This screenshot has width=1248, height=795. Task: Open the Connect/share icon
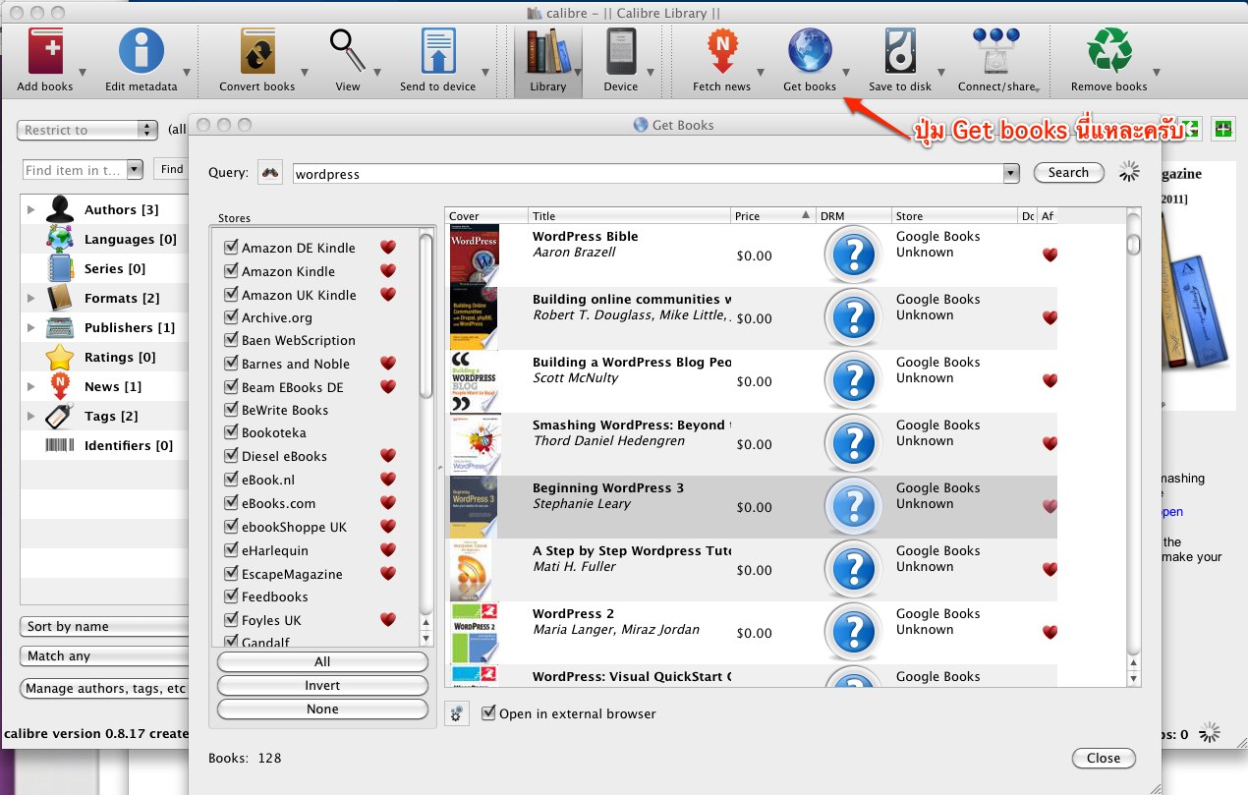tap(996, 52)
